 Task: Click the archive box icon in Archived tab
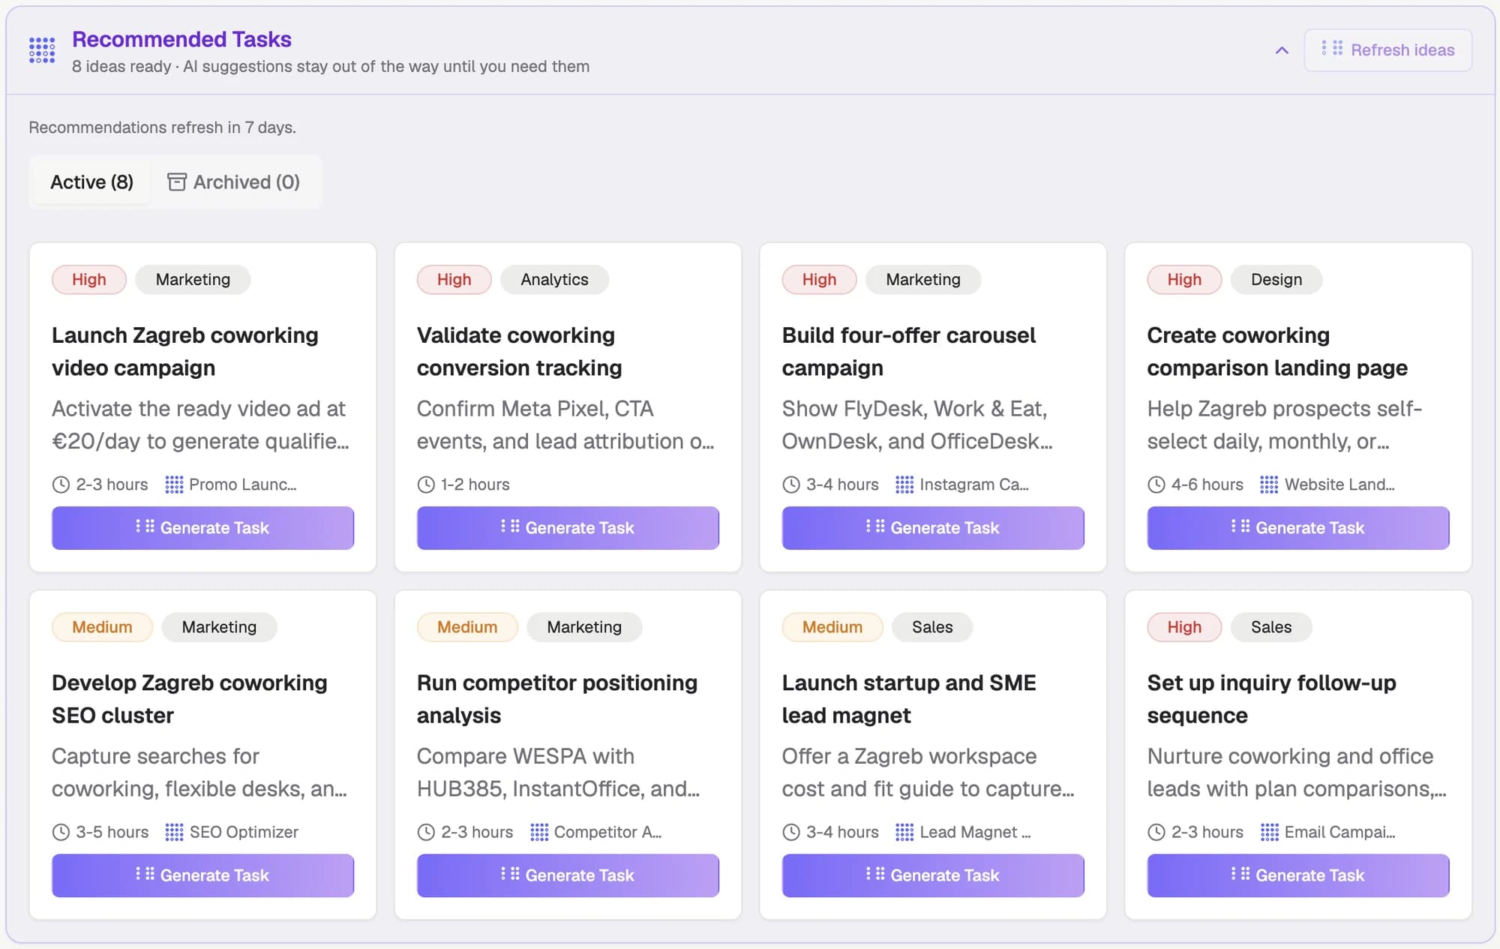coord(176,182)
